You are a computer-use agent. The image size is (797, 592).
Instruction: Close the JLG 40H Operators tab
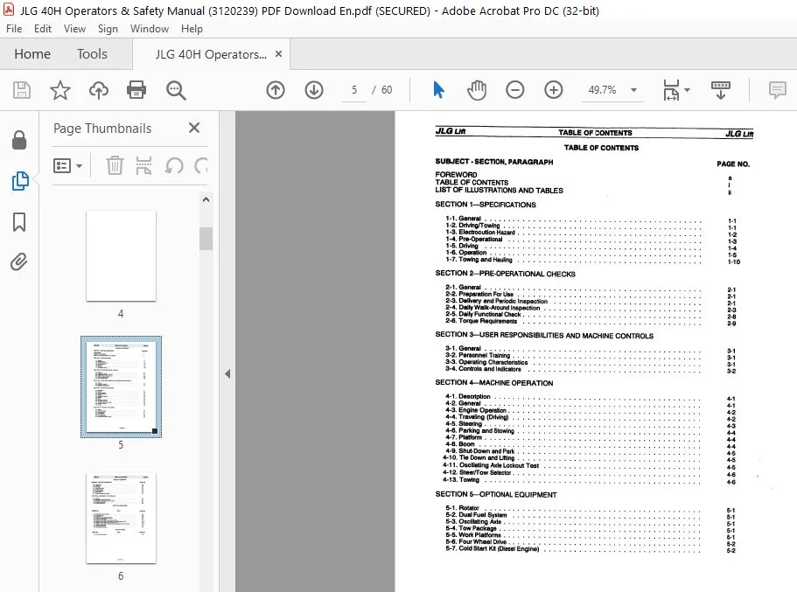point(278,53)
